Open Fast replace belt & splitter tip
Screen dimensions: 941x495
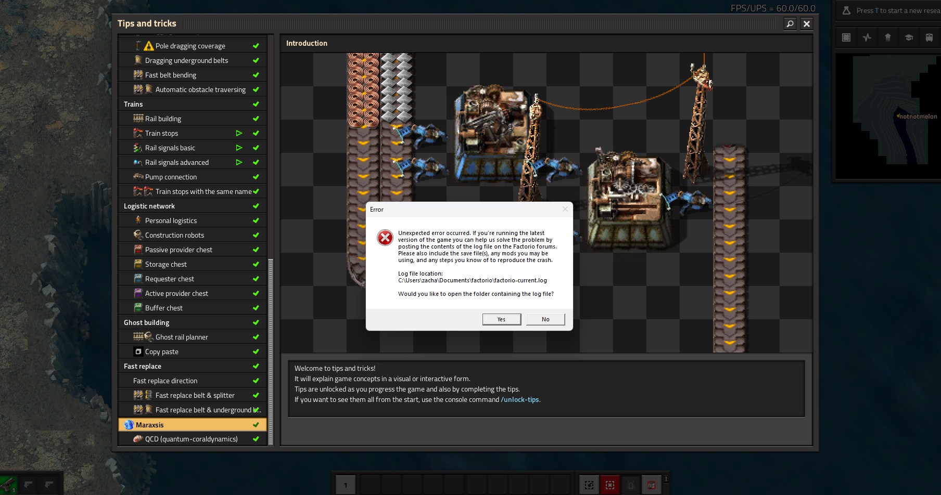coord(193,395)
